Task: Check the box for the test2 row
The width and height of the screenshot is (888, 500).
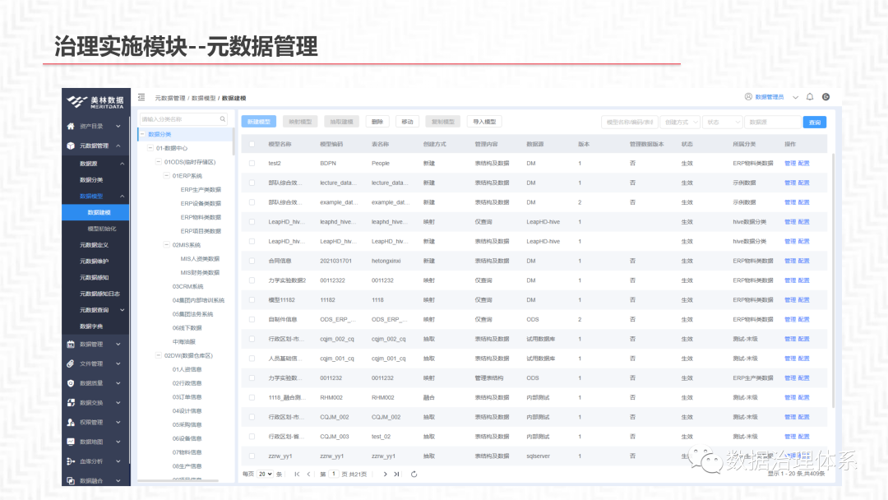Action: click(x=252, y=163)
